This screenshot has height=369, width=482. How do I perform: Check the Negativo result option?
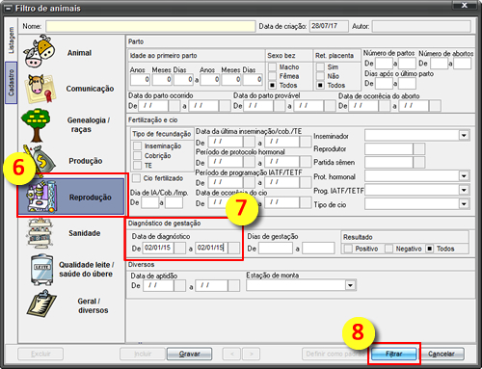pos(388,249)
